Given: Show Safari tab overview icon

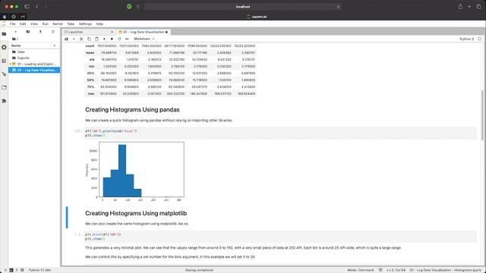Looking at the screenshot, I should pyautogui.click(x=478, y=7).
